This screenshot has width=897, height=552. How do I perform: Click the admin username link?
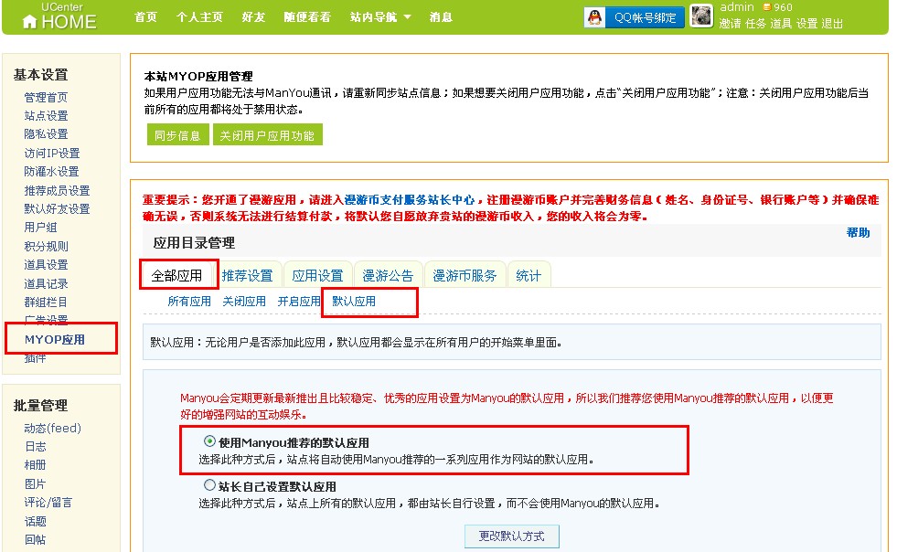[737, 7]
